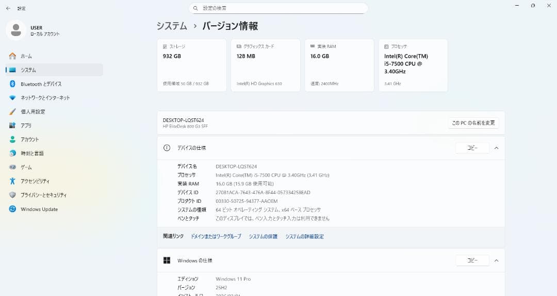Click product ID value 00330-50725-94377-AAOEM
557x296 pixels.
[x=247, y=201]
